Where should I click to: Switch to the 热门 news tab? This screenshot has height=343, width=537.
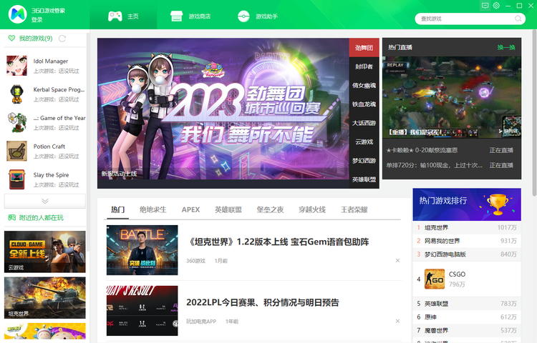[117, 209]
